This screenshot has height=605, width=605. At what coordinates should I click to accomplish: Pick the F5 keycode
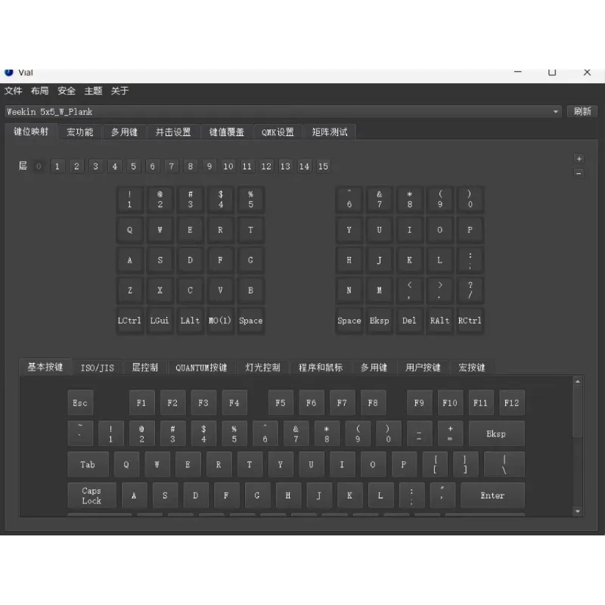tap(281, 402)
